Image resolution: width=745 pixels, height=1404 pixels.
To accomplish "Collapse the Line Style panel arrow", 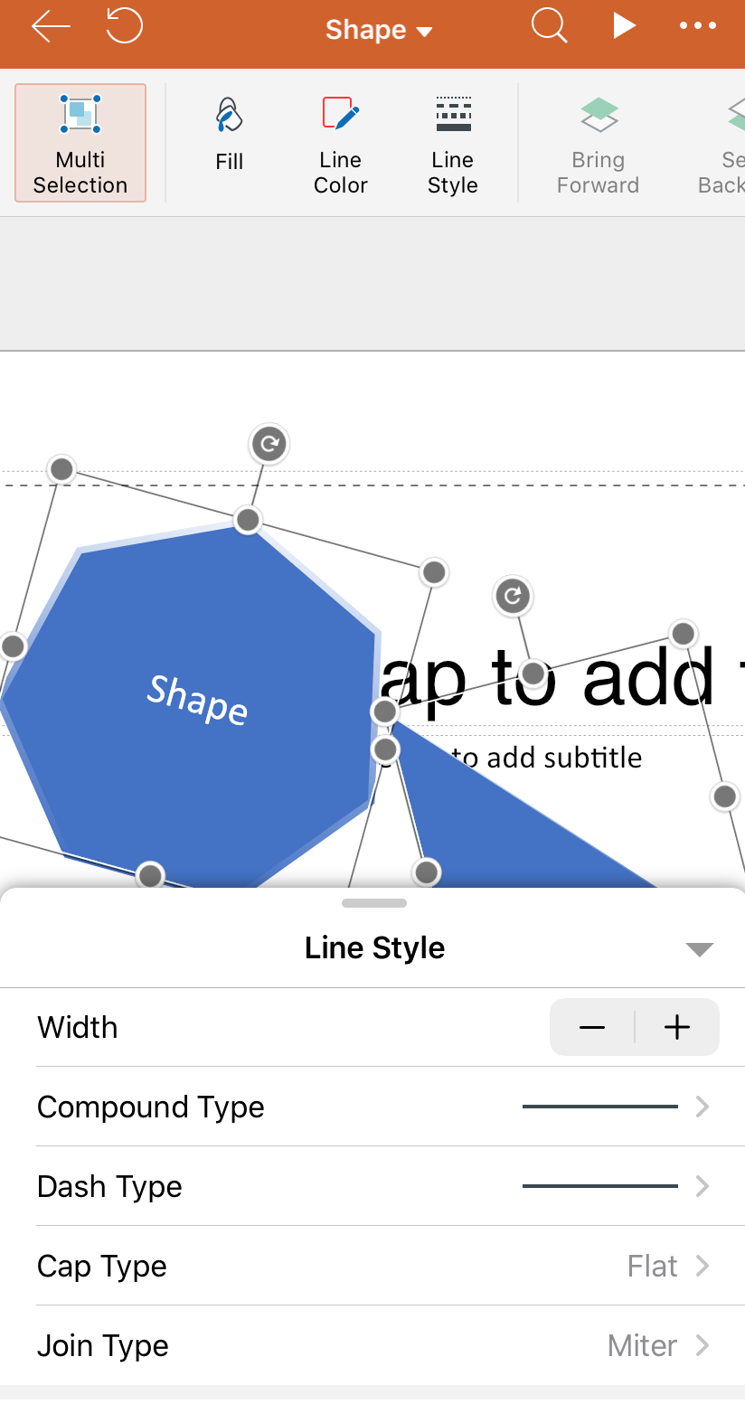I will [700, 949].
